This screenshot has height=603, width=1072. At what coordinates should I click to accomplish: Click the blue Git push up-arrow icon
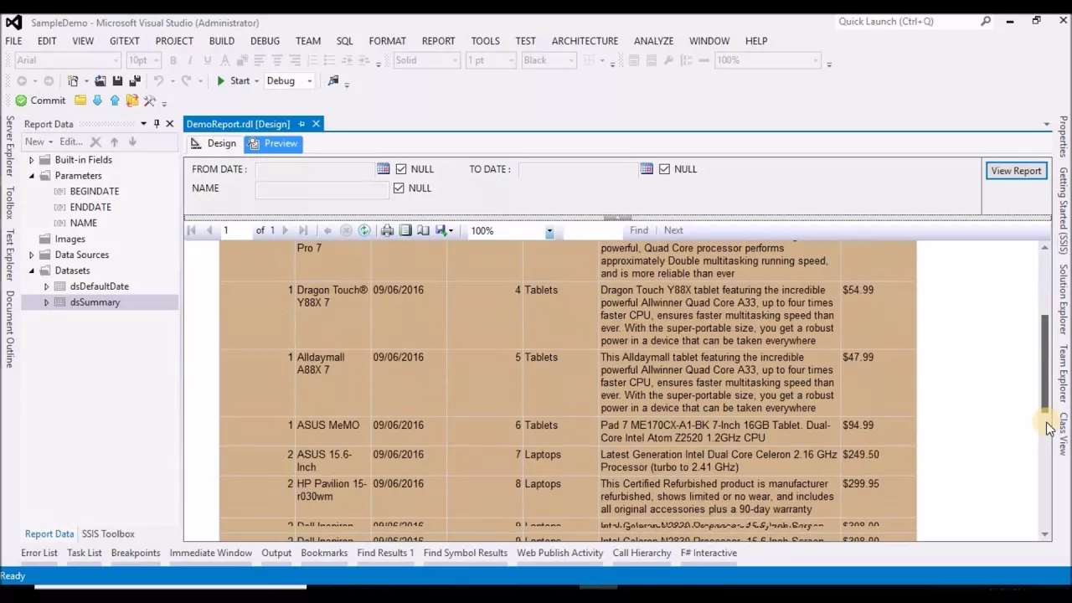(x=115, y=100)
